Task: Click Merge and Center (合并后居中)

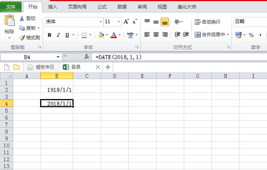Action: tap(209, 35)
